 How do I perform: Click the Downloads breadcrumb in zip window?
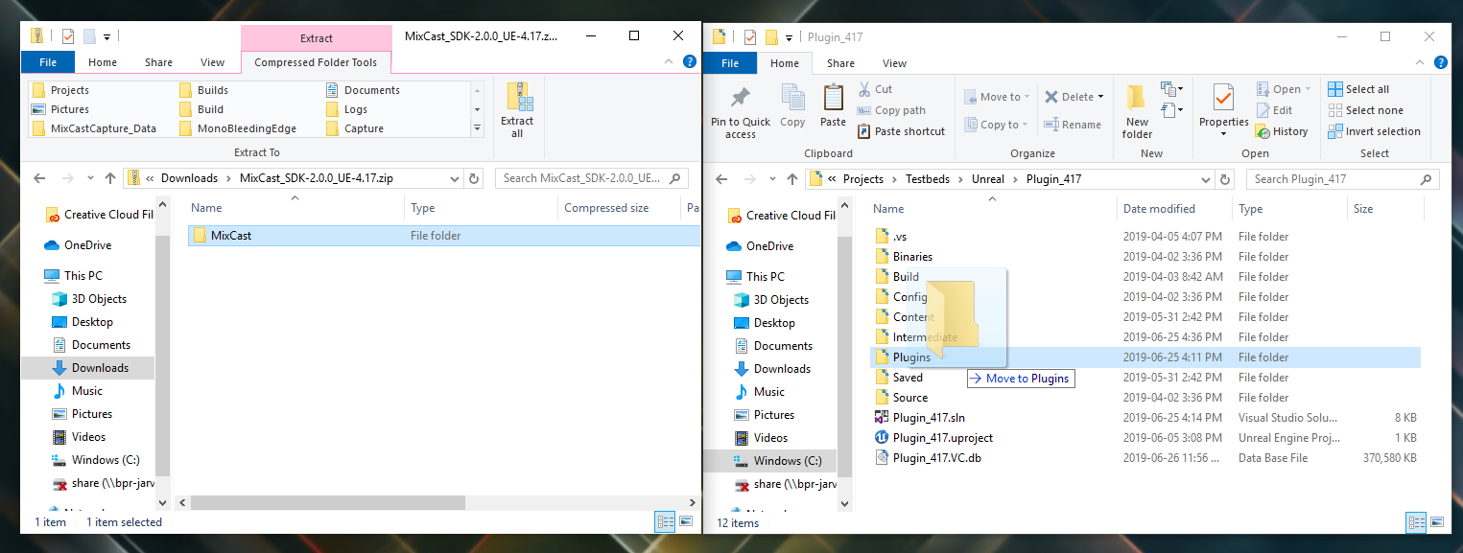coord(189,178)
